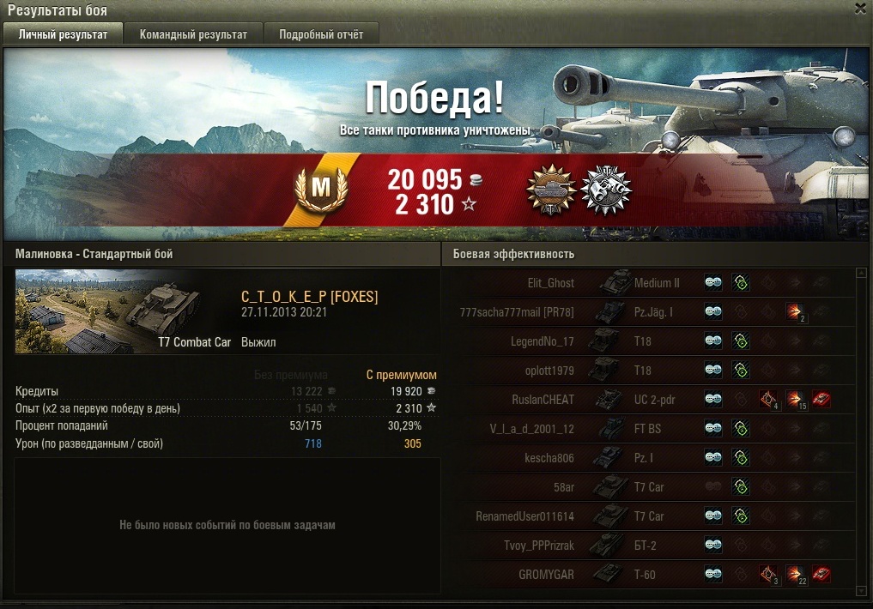Click the scroll-down arrow of the efficiency list
The height and width of the screenshot is (609, 873).
pyautogui.click(x=861, y=591)
